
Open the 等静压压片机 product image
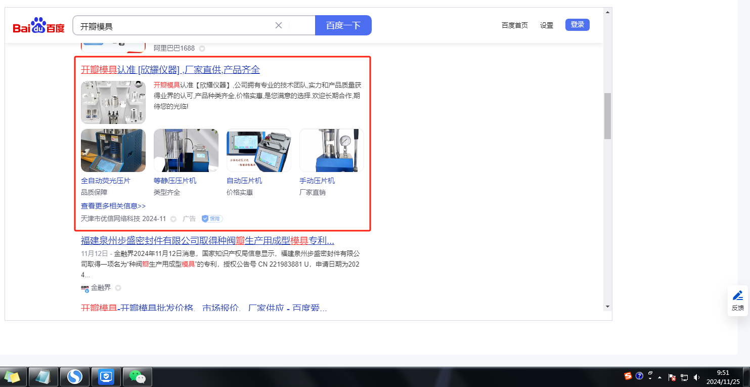point(186,150)
